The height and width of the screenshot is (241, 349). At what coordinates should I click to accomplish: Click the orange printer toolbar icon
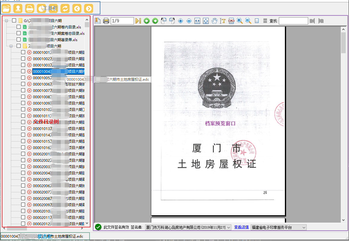pos(30,9)
